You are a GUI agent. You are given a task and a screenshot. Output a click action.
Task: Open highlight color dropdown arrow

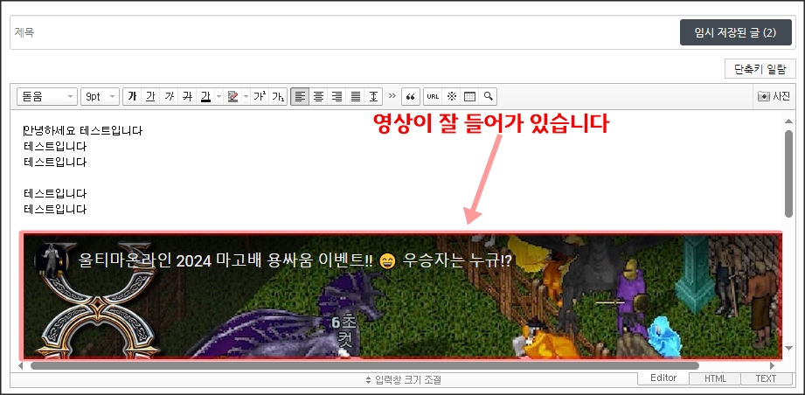coord(246,96)
